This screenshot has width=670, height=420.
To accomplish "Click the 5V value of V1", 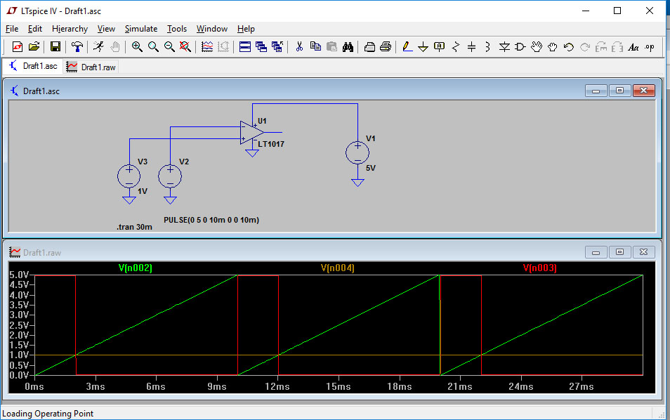I will pos(370,169).
